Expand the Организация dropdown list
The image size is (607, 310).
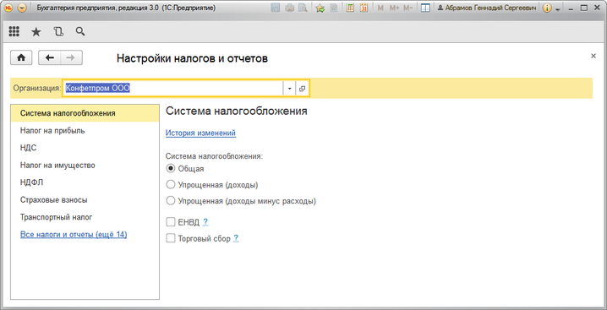coord(289,88)
